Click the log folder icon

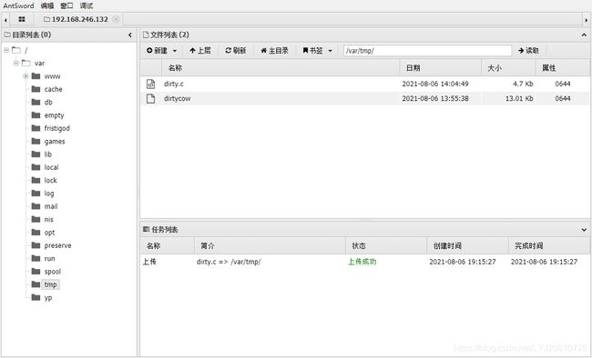click(36, 193)
